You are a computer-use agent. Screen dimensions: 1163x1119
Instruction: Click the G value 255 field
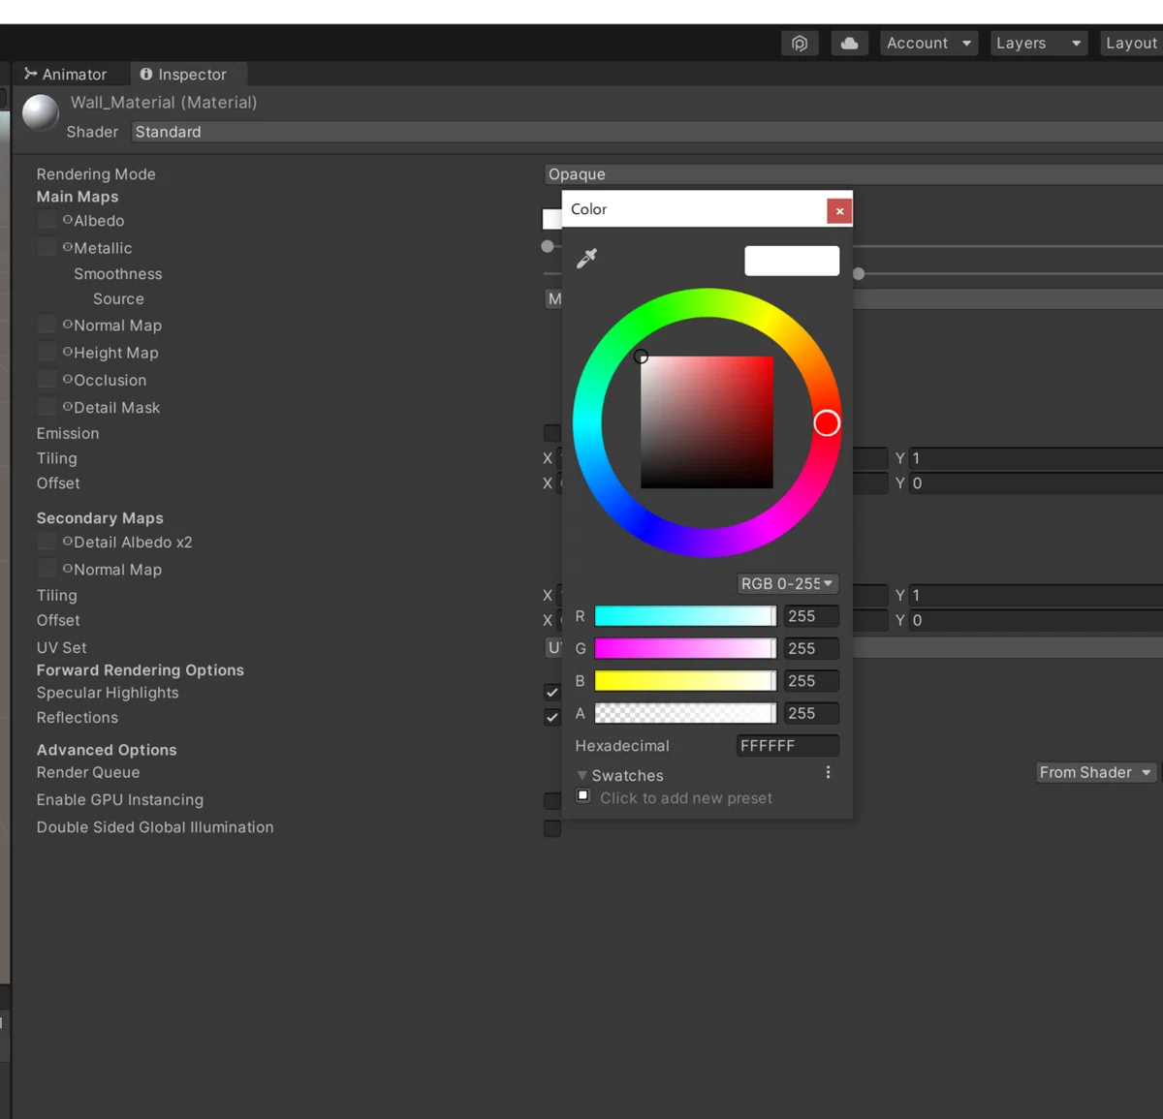click(x=812, y=648)
